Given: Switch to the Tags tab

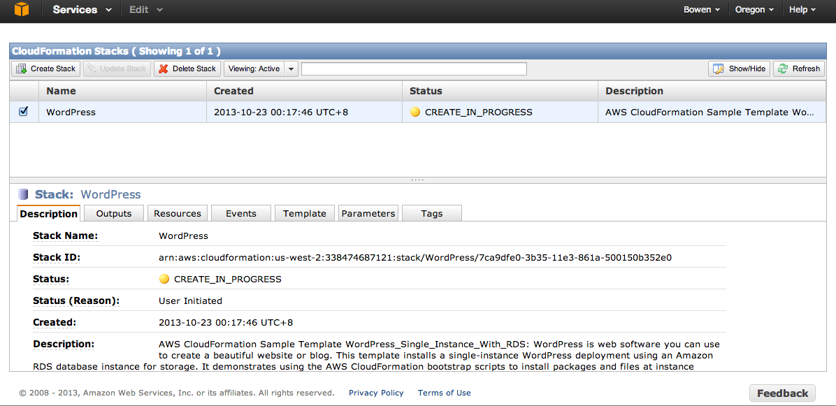Looking at the screenshot, I should click(432, 214).
